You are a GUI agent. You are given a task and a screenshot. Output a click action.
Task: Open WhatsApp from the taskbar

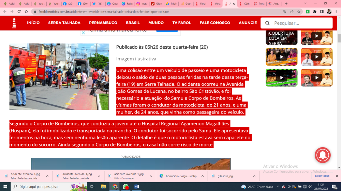click(126, 187)
